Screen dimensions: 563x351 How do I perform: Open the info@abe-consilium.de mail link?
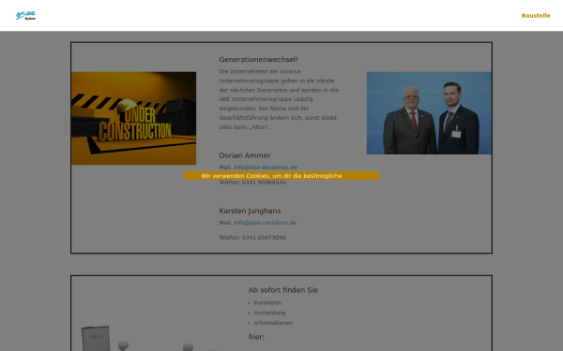(265, 223)
